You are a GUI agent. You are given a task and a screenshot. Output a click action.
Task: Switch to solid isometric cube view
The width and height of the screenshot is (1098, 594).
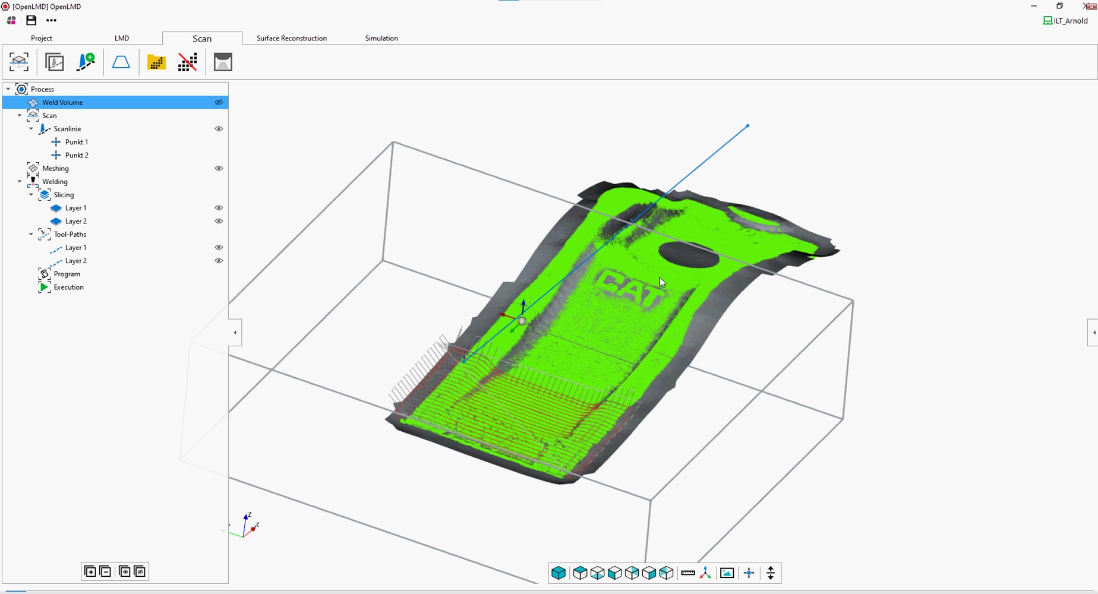[559, 573]
